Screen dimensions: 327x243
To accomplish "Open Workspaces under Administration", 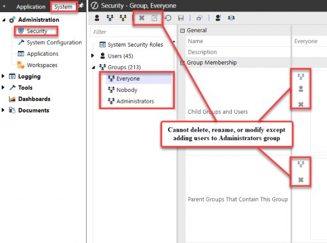I will pos(42,65).
